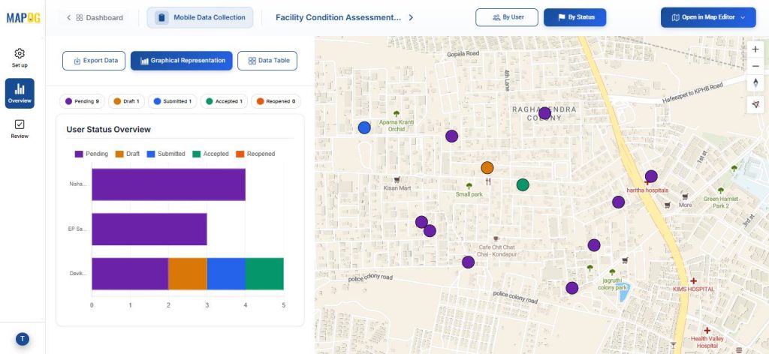Reset map compass orientation
This screenshot has height=354, width=769.
tap(755, 83)
